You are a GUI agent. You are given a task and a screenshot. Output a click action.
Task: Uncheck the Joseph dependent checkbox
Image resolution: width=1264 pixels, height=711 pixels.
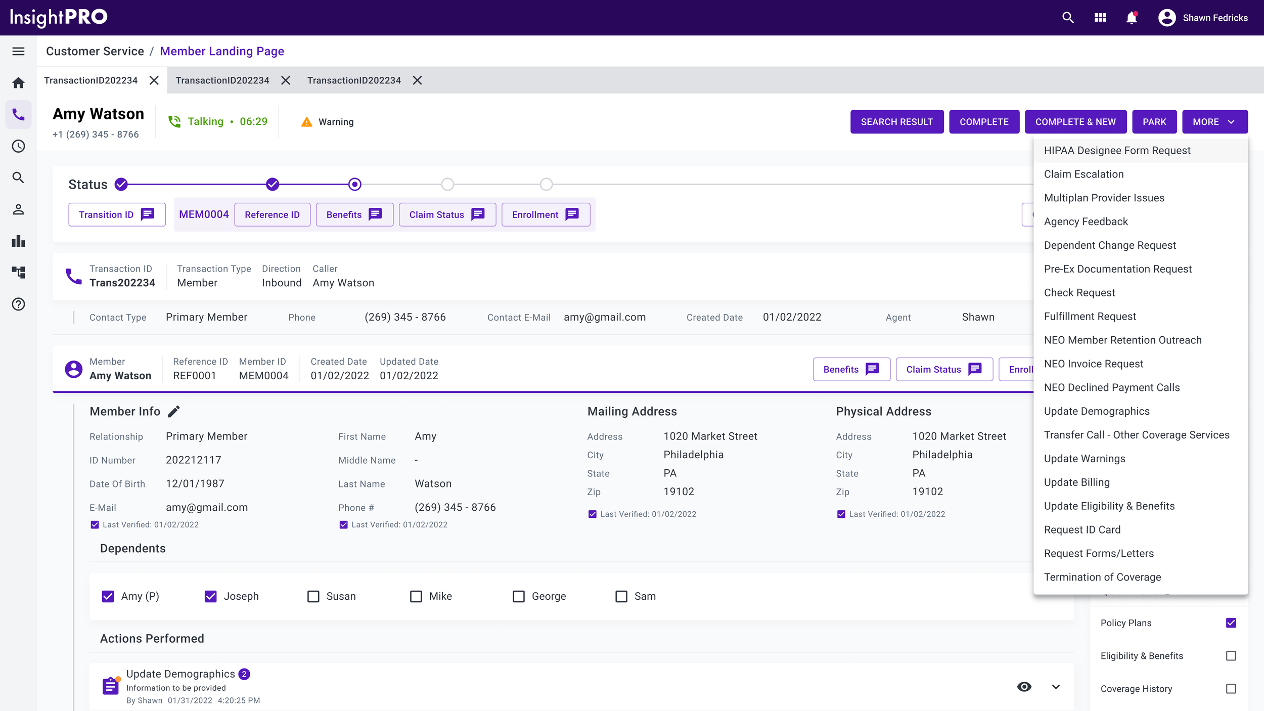click(x=210, y=596)
